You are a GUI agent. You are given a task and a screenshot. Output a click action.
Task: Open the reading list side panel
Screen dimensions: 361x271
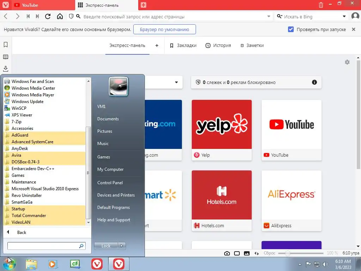click(x=6, y=57)
